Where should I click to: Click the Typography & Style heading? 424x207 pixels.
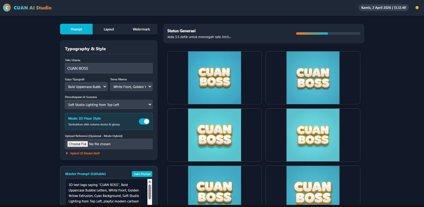[x=85, y=49]
